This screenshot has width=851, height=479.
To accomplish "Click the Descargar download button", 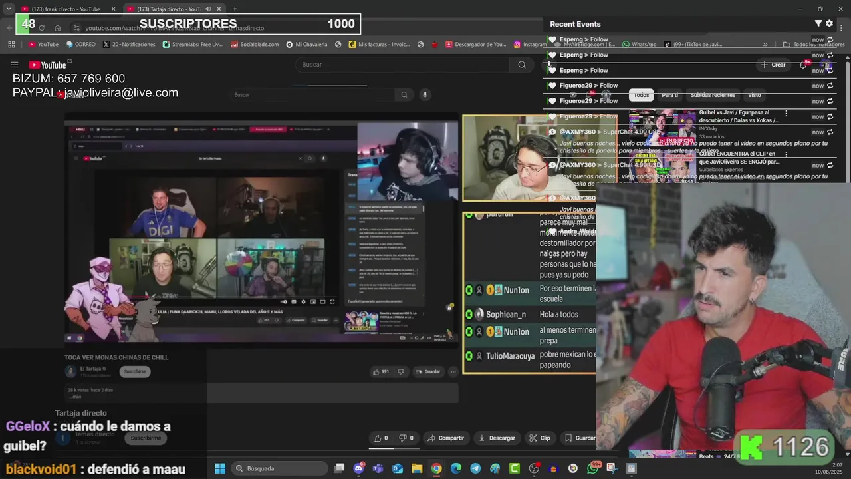I will click(x=497, y=438).
